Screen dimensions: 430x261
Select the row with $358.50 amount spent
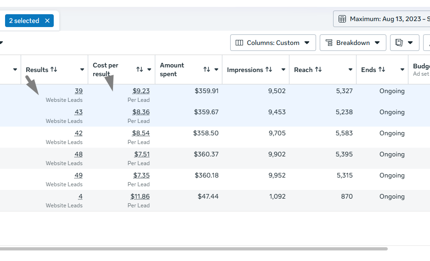[215, 137]
